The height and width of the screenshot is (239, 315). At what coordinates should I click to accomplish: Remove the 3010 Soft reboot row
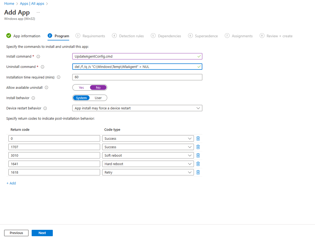(198, 155)
